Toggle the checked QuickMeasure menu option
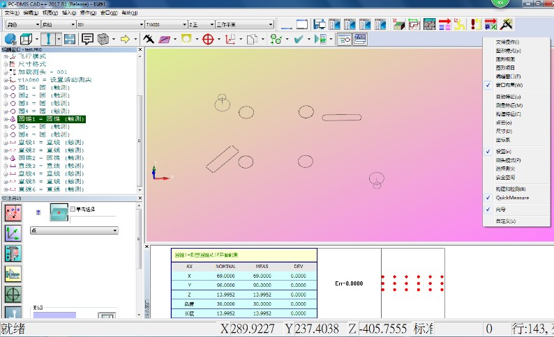This screenshot has width=554, height=337. [513, 198]
